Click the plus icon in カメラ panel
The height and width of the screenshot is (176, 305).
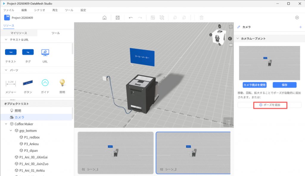coord(300,27)
